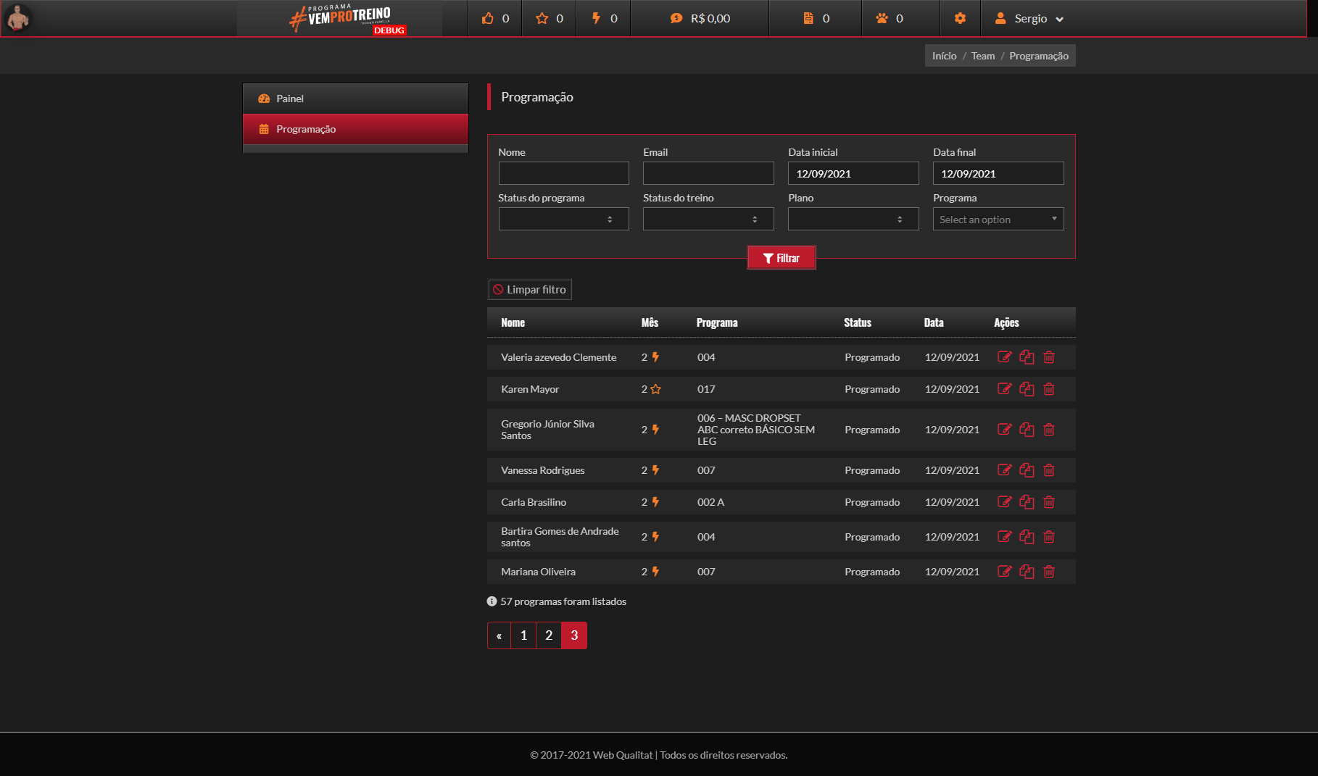Duplicate Karen Mayor's program via copy icon

click(x=1027, y=389)
